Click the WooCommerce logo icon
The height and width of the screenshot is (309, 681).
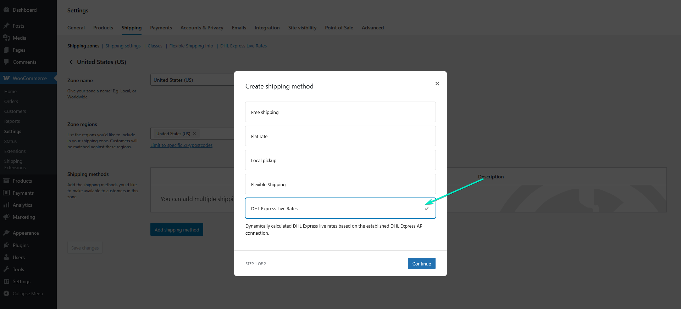pos(6,78)
